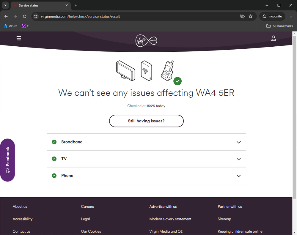Reload the page
Image resolution: width=297 pixels, height=235 pixels.
pyautogui.click(x=25, y=16)
